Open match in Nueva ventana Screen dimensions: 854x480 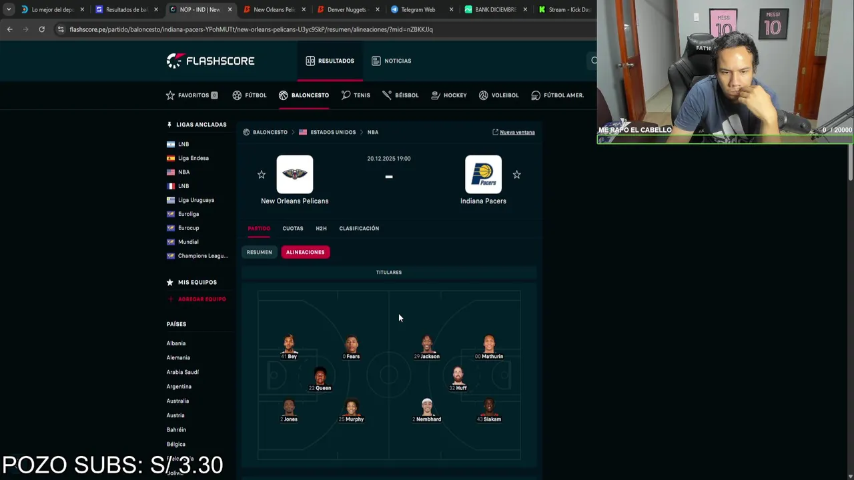tap(513, 132)
